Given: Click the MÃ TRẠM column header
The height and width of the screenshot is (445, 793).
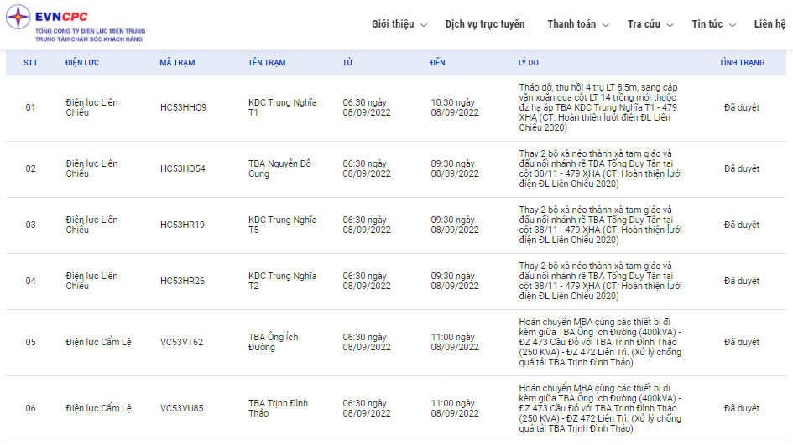Looking at the screenshot, I should [x=177, y=63].
